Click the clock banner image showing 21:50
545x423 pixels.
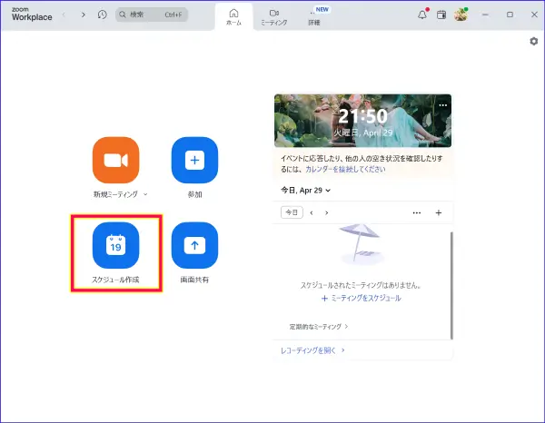point(362,121)
